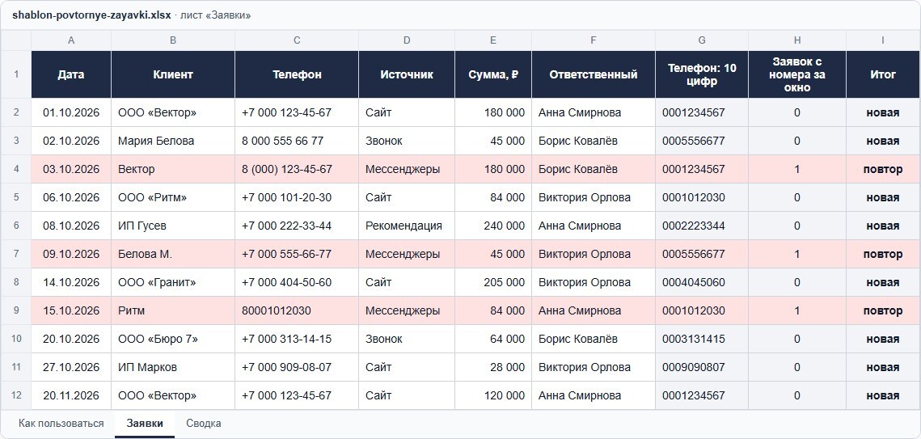Image resolution: width=921 pixels, height=439 pixels.
Task: Click the «Телефон» header cell in column C
Action: click(297, 74)
